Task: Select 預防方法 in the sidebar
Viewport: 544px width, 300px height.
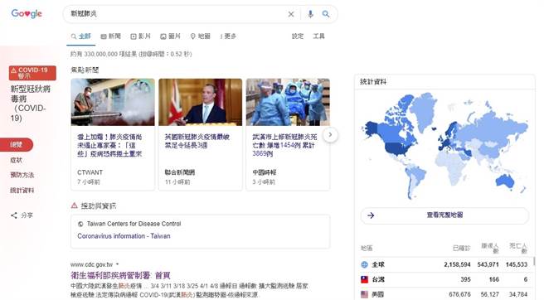Action: pos(22,175)
